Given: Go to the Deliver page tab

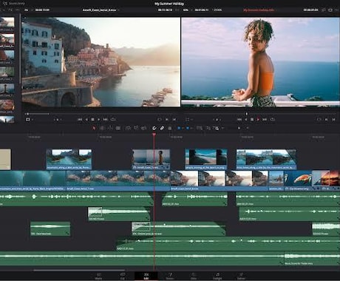Looking at the screenshot, I should (241, 276).
